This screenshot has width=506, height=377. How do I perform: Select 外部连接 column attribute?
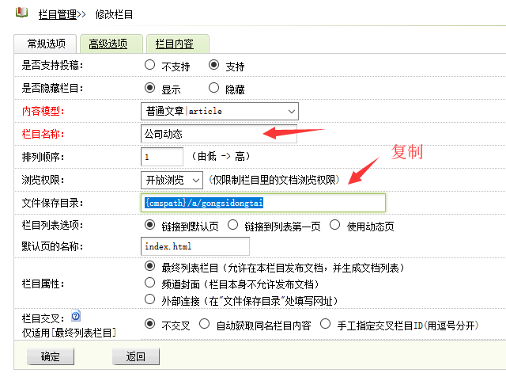click(x=150, y=299)
